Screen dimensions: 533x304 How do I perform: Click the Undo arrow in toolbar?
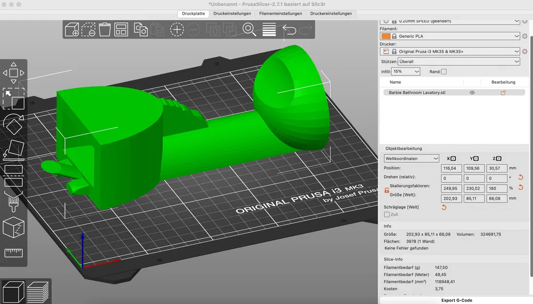[x=289, y=30]
